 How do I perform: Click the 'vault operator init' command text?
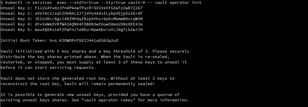coord(178,3)
